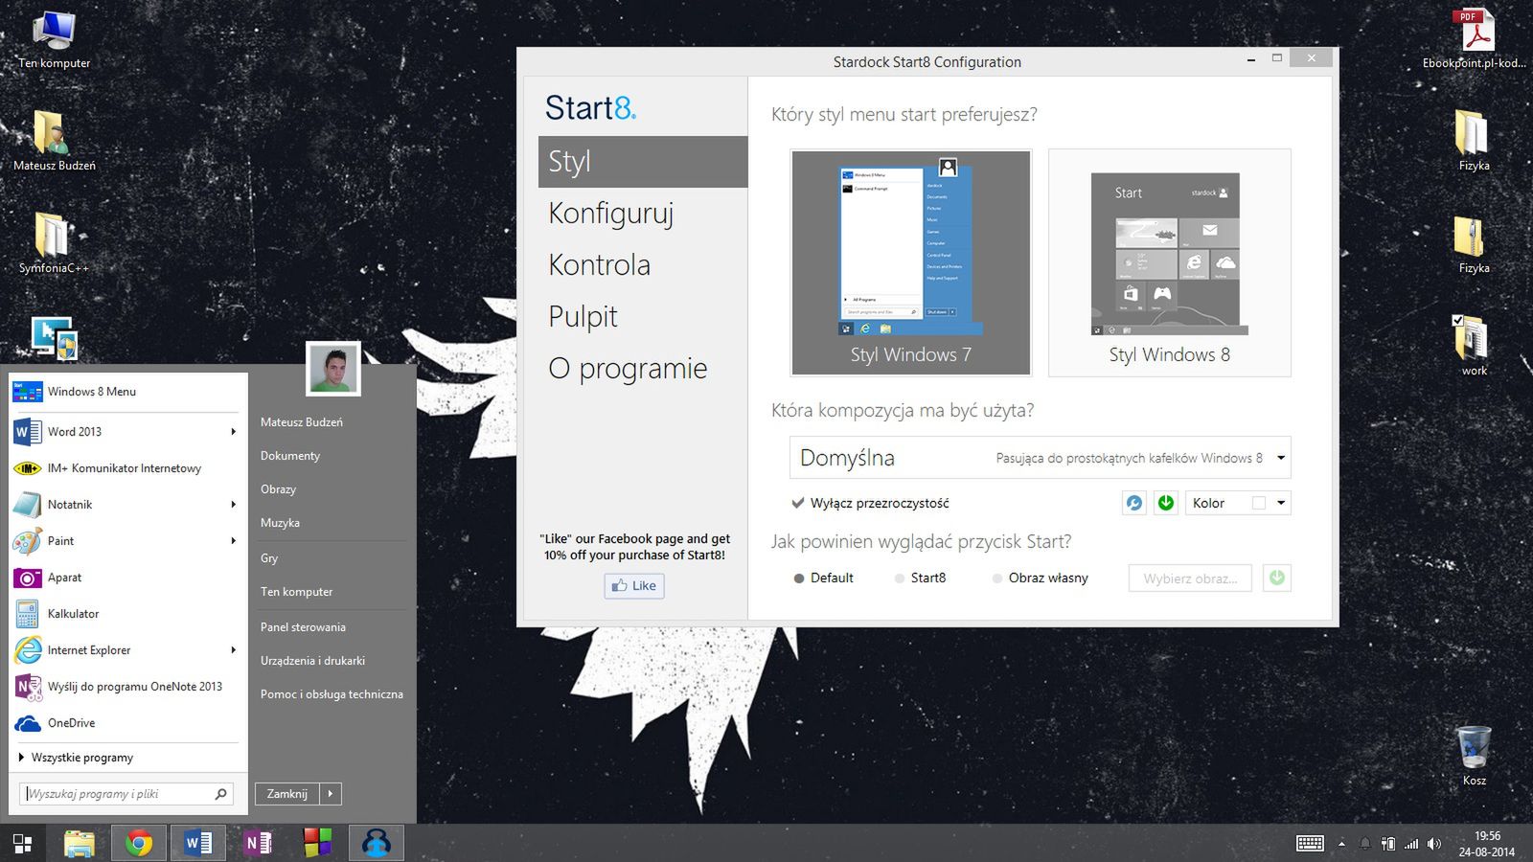This screenshot has width=1533, height=862.
Task: Select the Default Start button radio option
Action: (799, 578)
